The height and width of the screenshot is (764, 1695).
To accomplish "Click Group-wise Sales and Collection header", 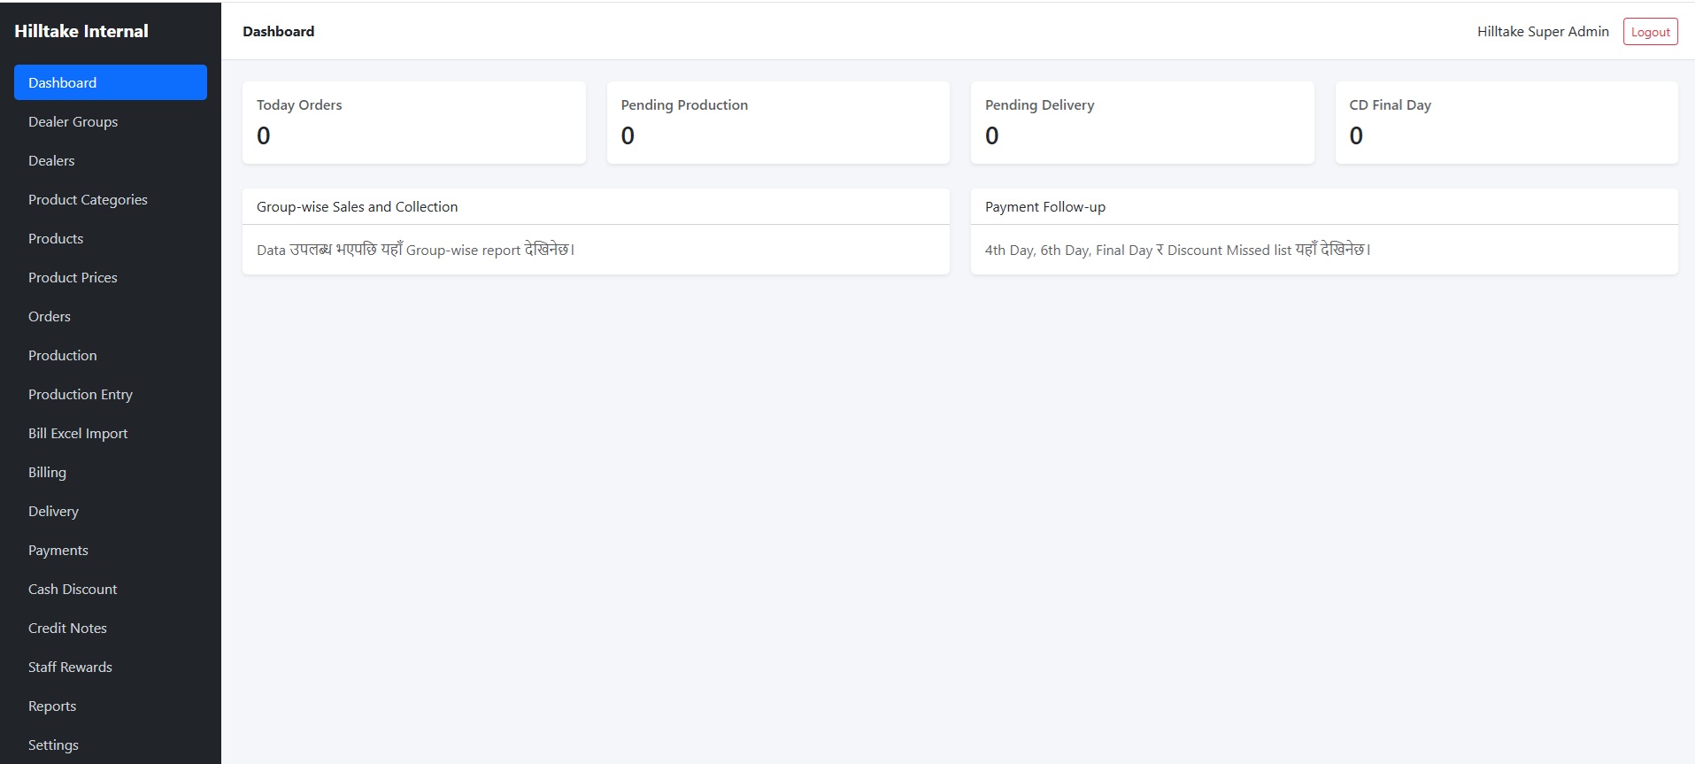I will (596, 206).
